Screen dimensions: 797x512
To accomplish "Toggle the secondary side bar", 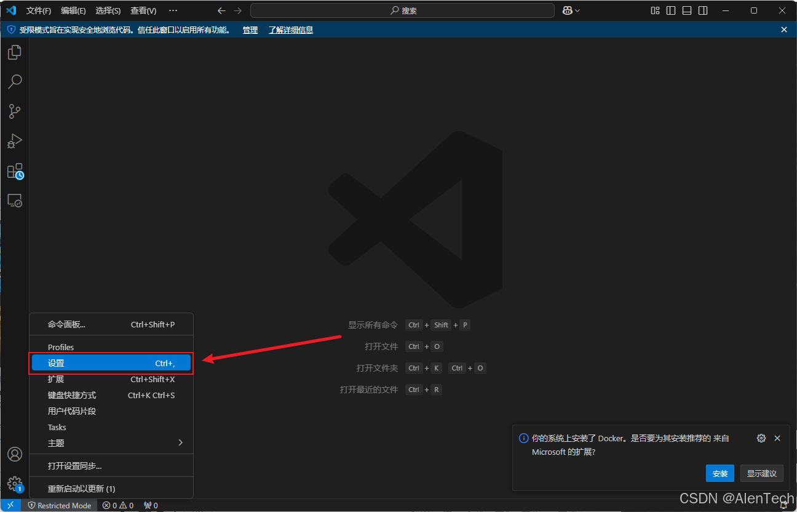I will pos(703,10).
